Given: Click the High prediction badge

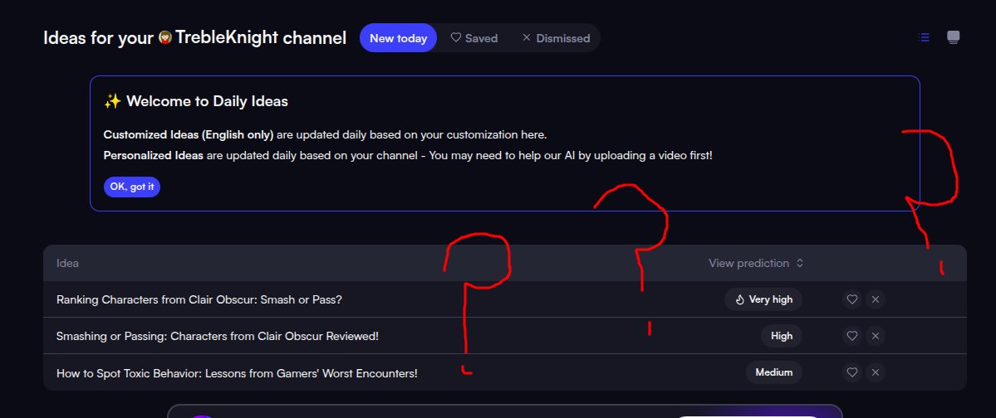Looking at the screenshot, I should click(782, 336).
